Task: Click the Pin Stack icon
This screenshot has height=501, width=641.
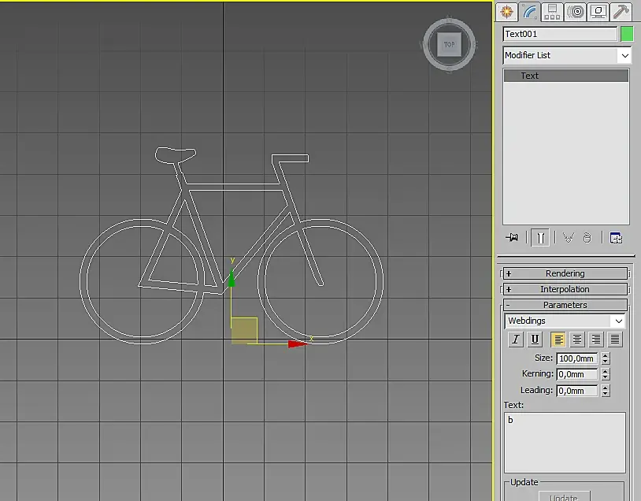Action: pyautogui.click(x=513, y=237)
